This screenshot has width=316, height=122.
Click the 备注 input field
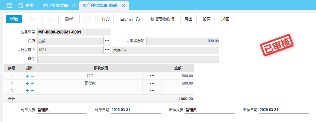coord(128,59)
